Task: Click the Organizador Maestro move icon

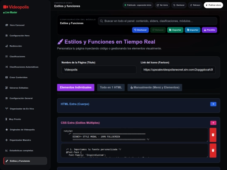Action: click(6, 140)
